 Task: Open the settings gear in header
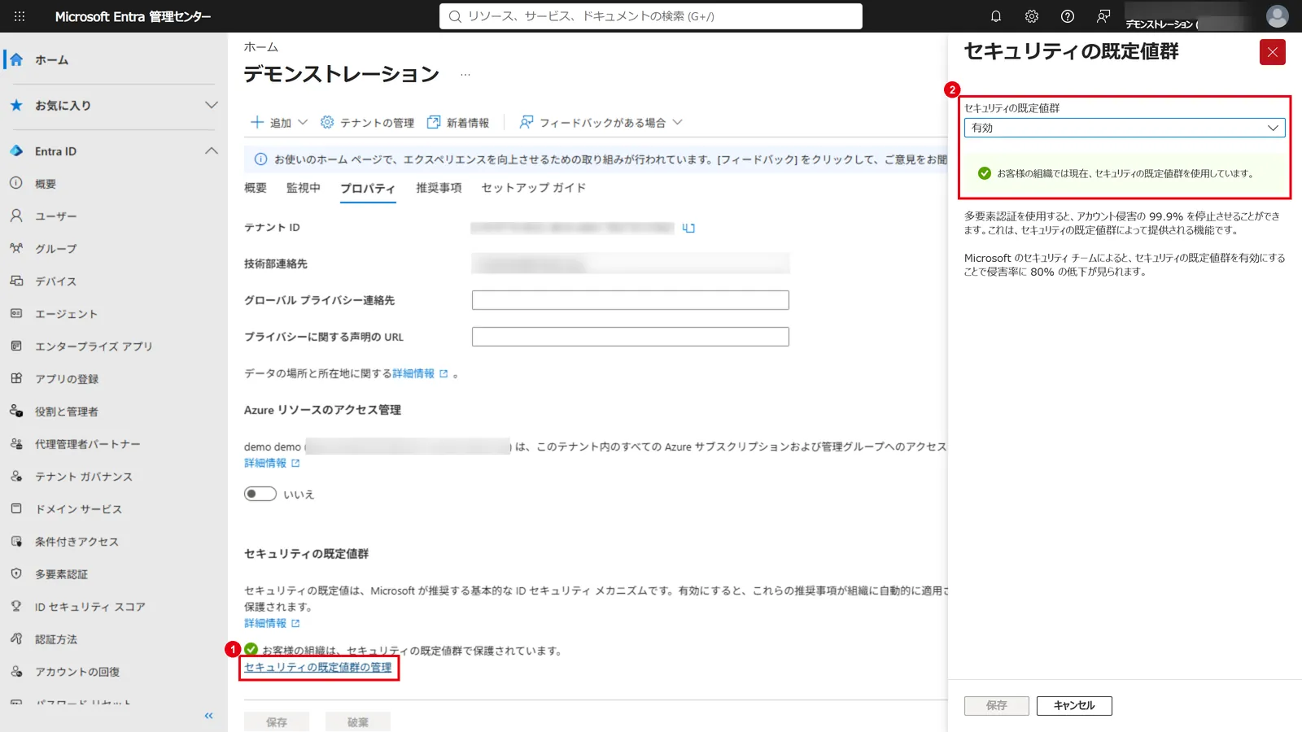1032,16
